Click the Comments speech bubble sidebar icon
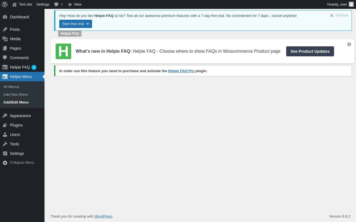 [x=5, y=58]
